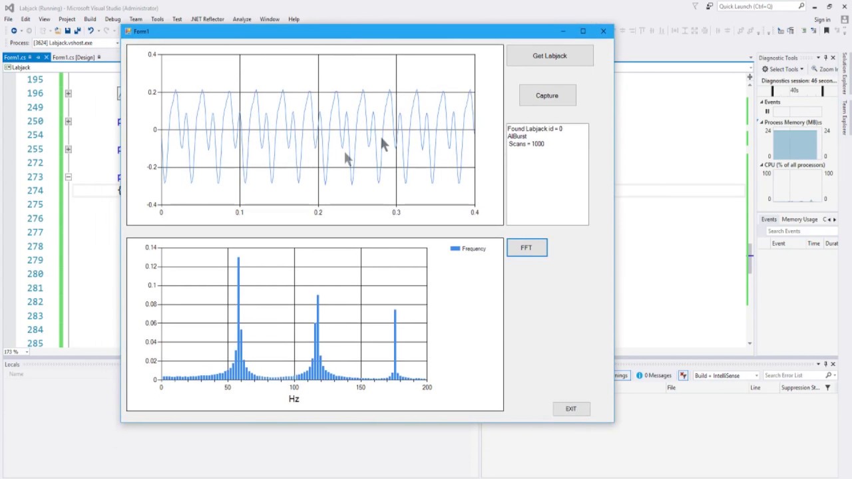The width and height of the screenshot is (852, 479).
Task: Pin the Diagnostic Tools panel
Action: 825,58
